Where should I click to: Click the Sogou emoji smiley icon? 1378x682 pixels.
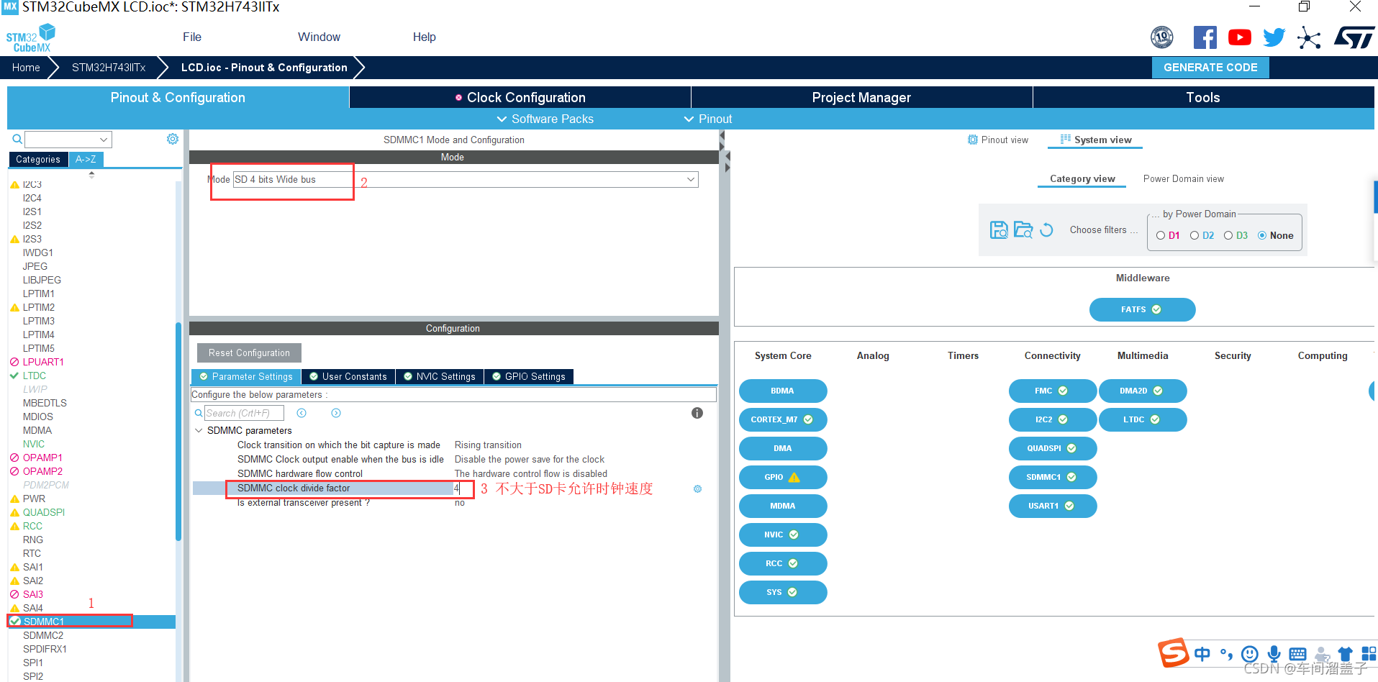click(x=1250, y=653)
